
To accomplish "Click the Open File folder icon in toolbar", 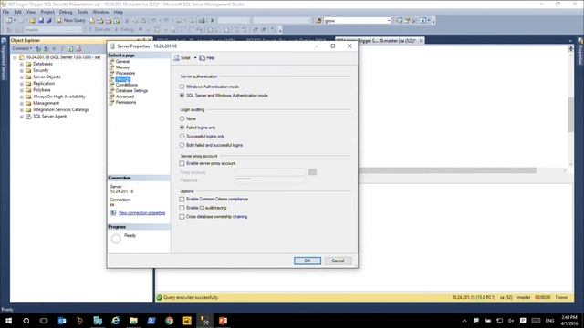I will (33, 20).
